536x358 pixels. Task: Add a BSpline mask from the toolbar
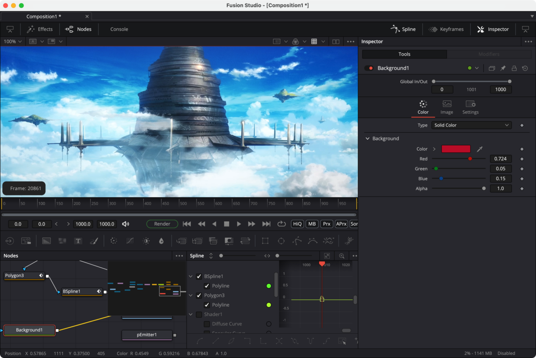pyautogui.click(x=313, y=241)
